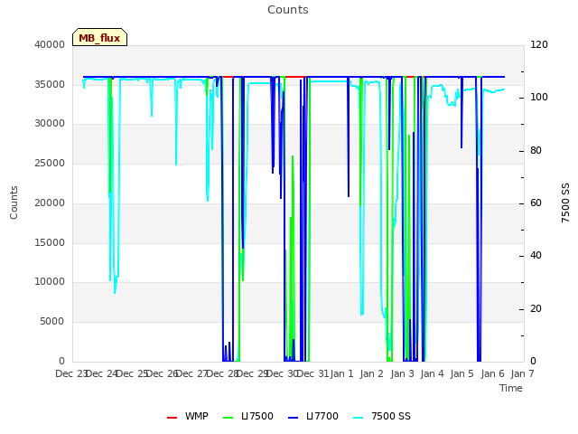This screenshot has height=434, width=578.
Task: Click the Jan 3 date label
Action: 402,373
